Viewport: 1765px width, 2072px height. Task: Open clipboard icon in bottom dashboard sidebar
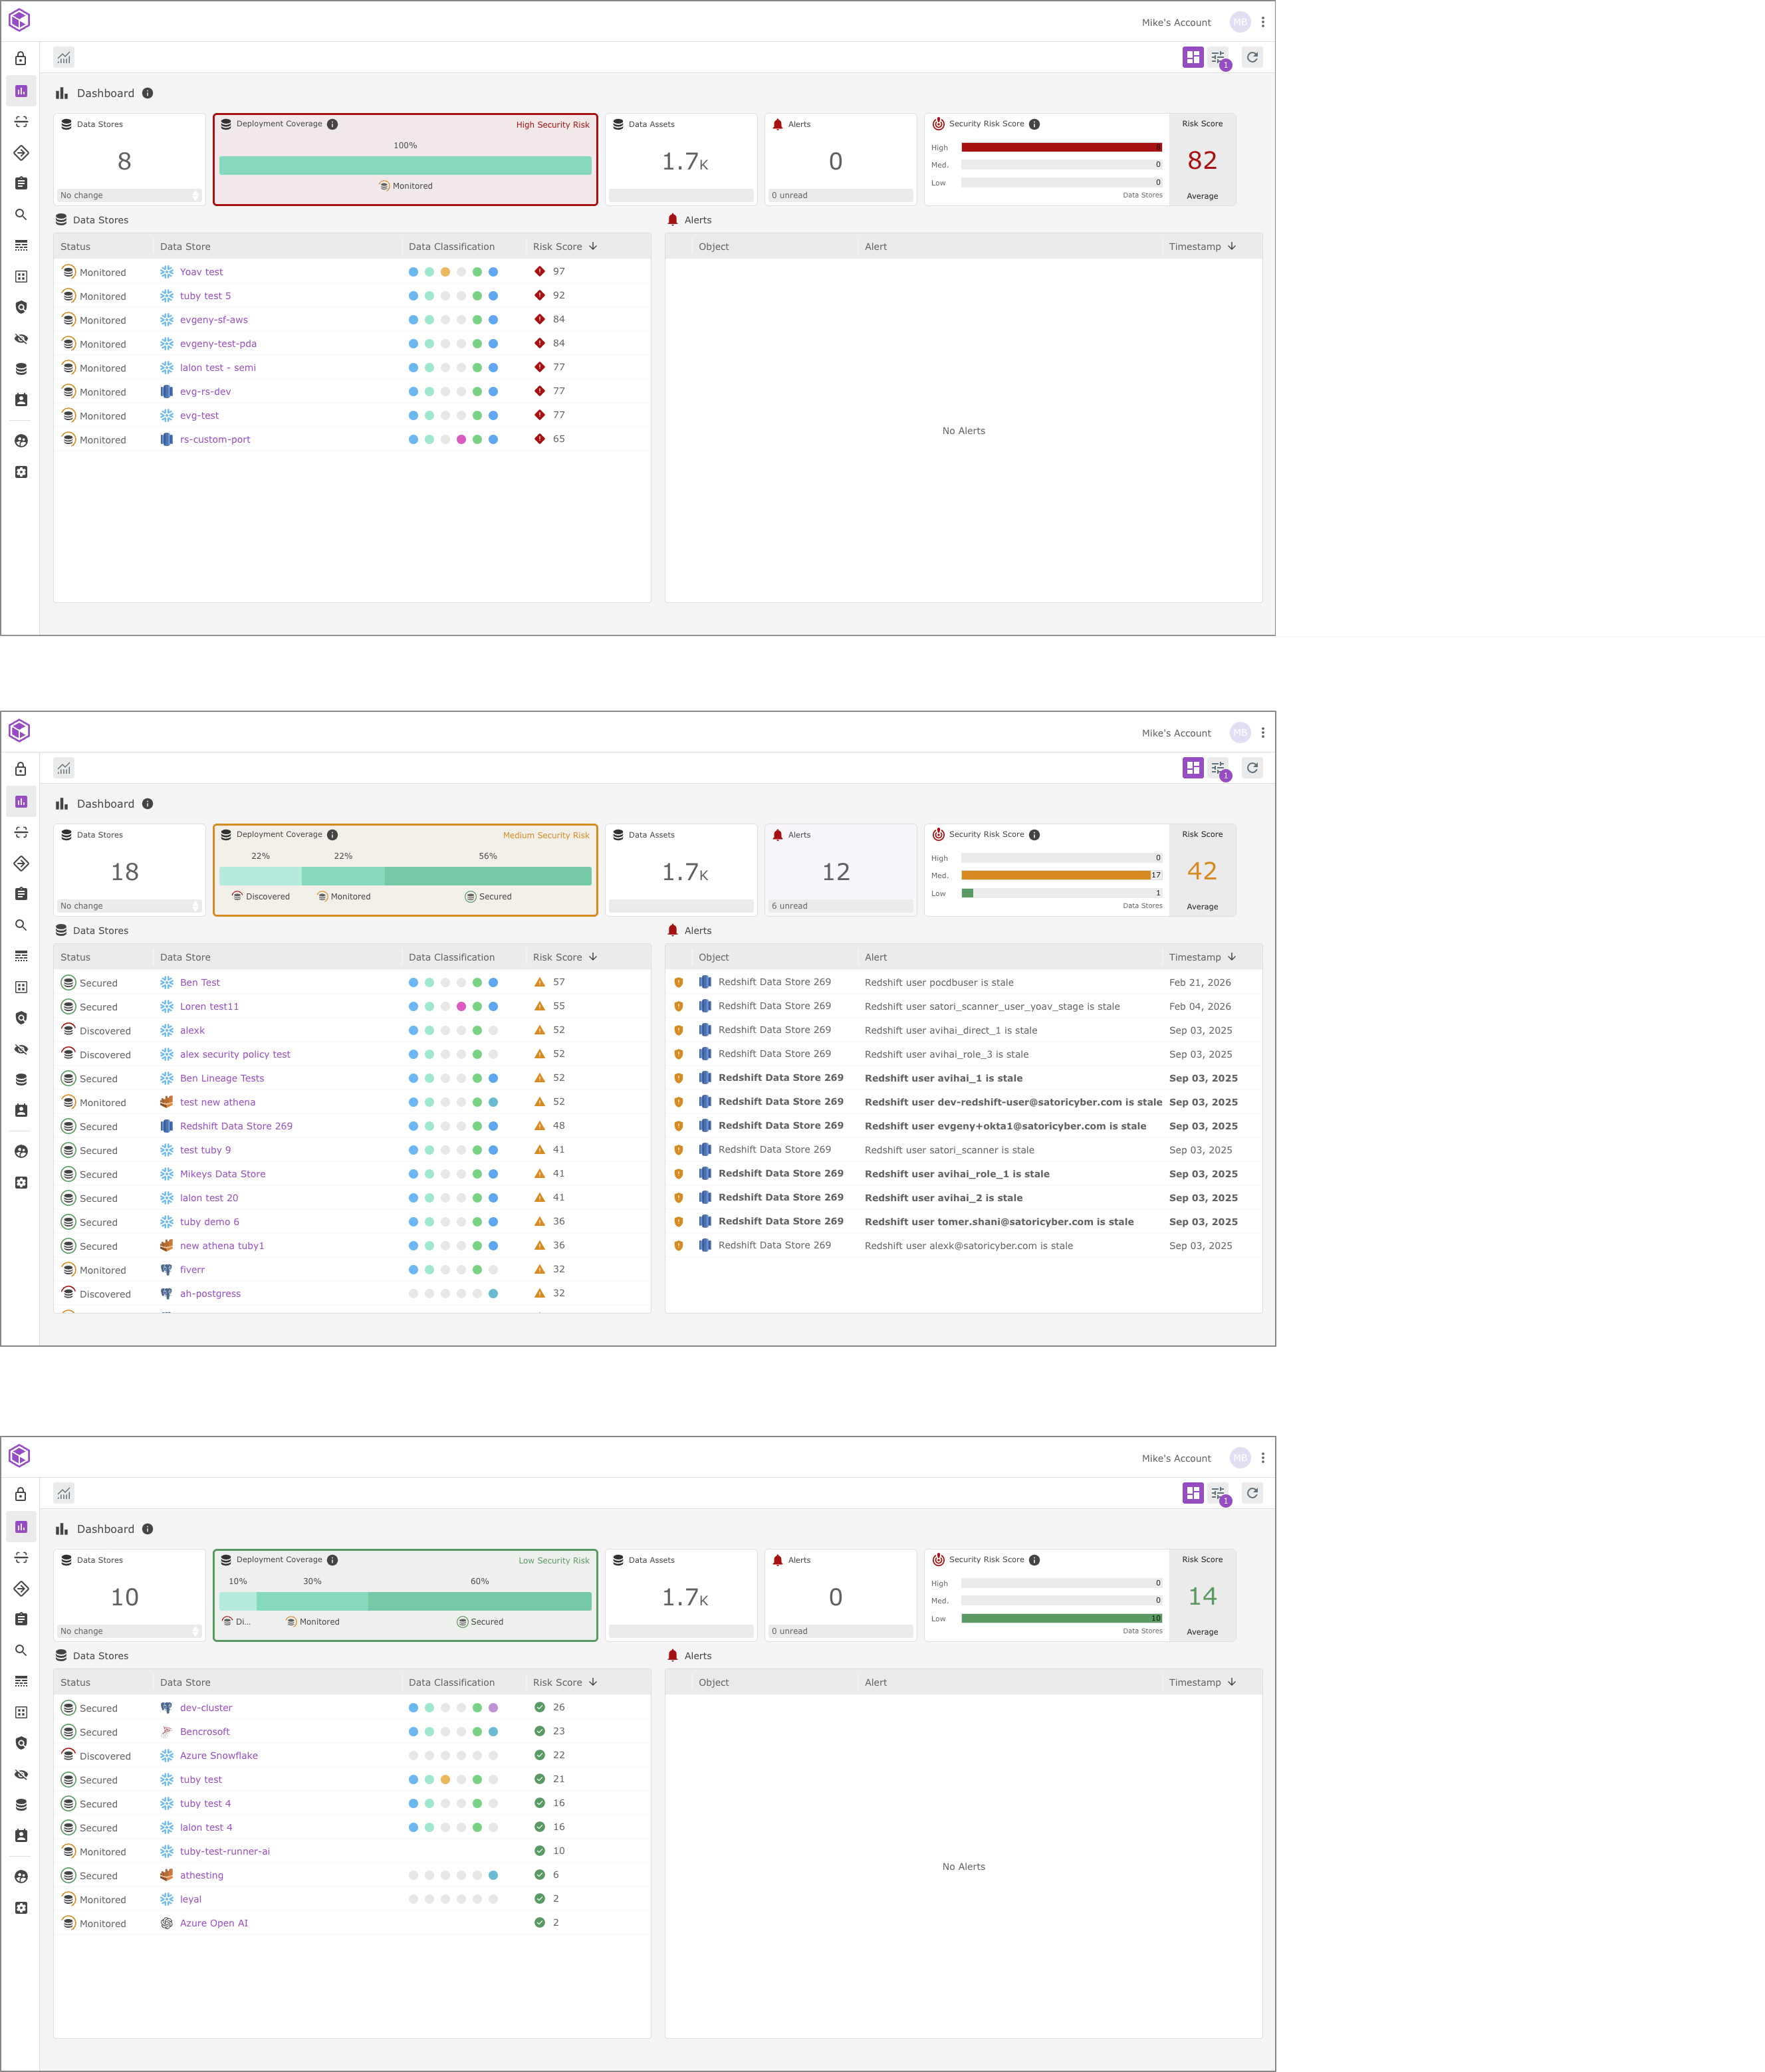(x=21, y=1619)
